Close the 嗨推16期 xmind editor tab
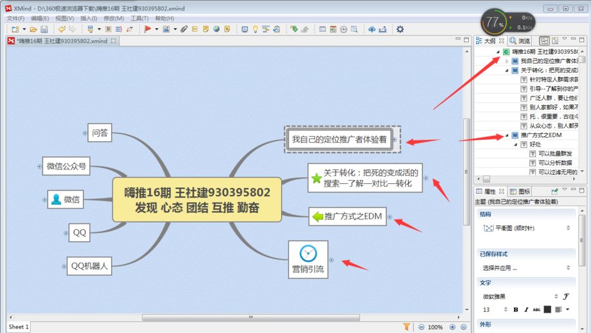The height and width of the screenshot is (333, 591). (x=114, y=41)
